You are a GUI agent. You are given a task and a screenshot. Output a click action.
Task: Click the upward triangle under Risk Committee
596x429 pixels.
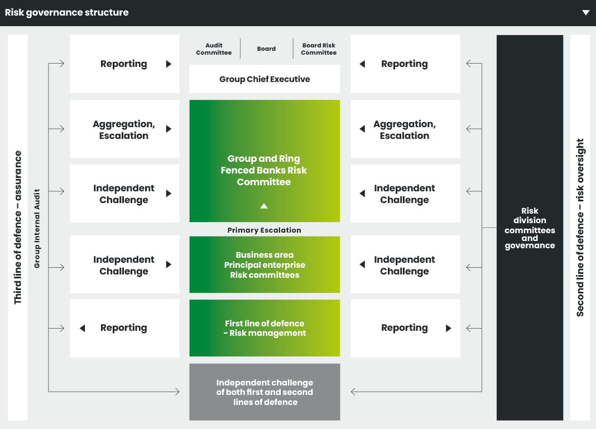pyautogui.click(x=264, y=206)
